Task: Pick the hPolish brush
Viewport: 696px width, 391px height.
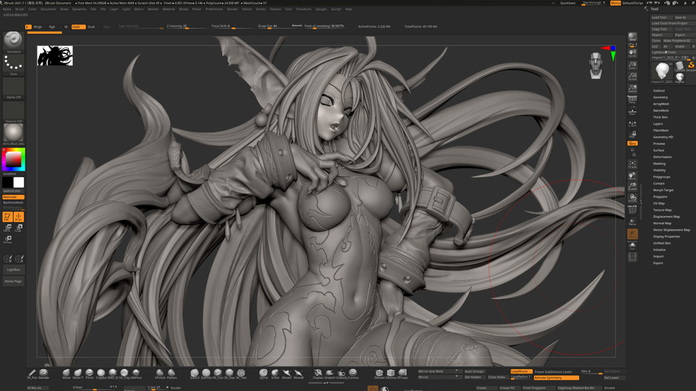Action: coord(160,373)
